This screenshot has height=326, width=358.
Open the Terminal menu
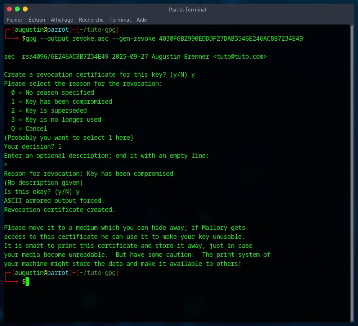coord(120,20)
